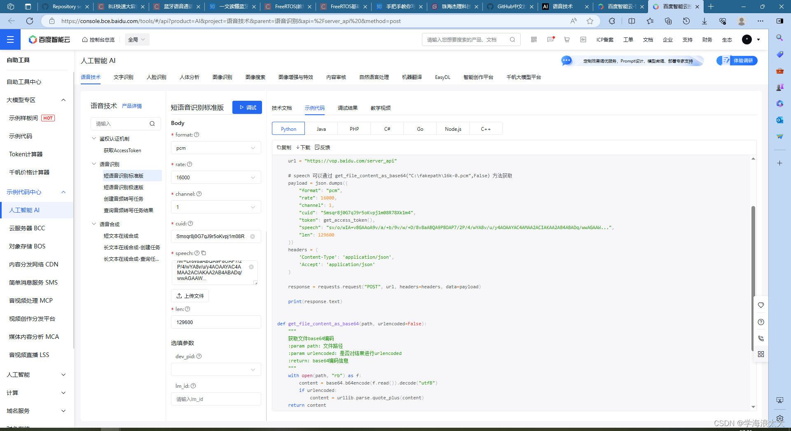Open the question-mark help floating icon
This screenshot has width=791, height=431.
click(761, 322)
